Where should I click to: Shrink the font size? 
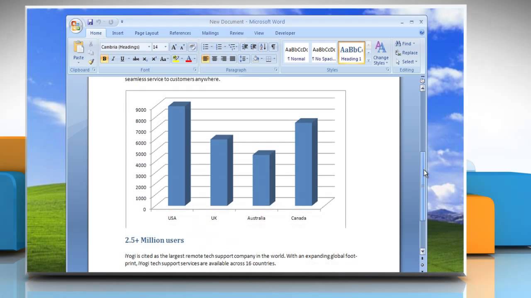pos(182,47)
